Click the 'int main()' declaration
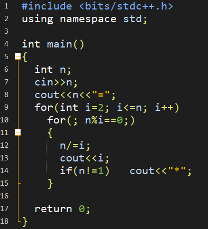This screenshot has width=208, height=229. pyautogui.click(x=53, y=44)
